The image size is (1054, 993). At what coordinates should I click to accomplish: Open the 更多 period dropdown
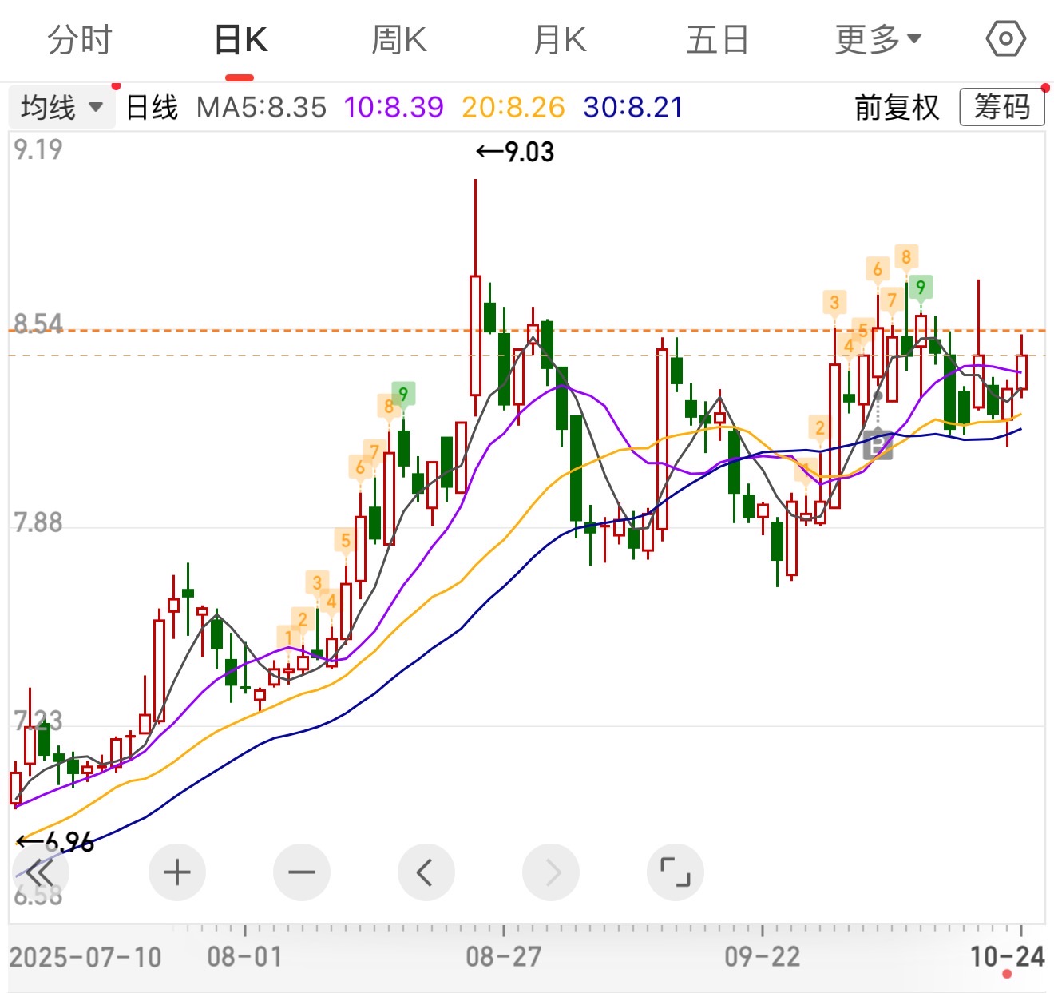878,39
